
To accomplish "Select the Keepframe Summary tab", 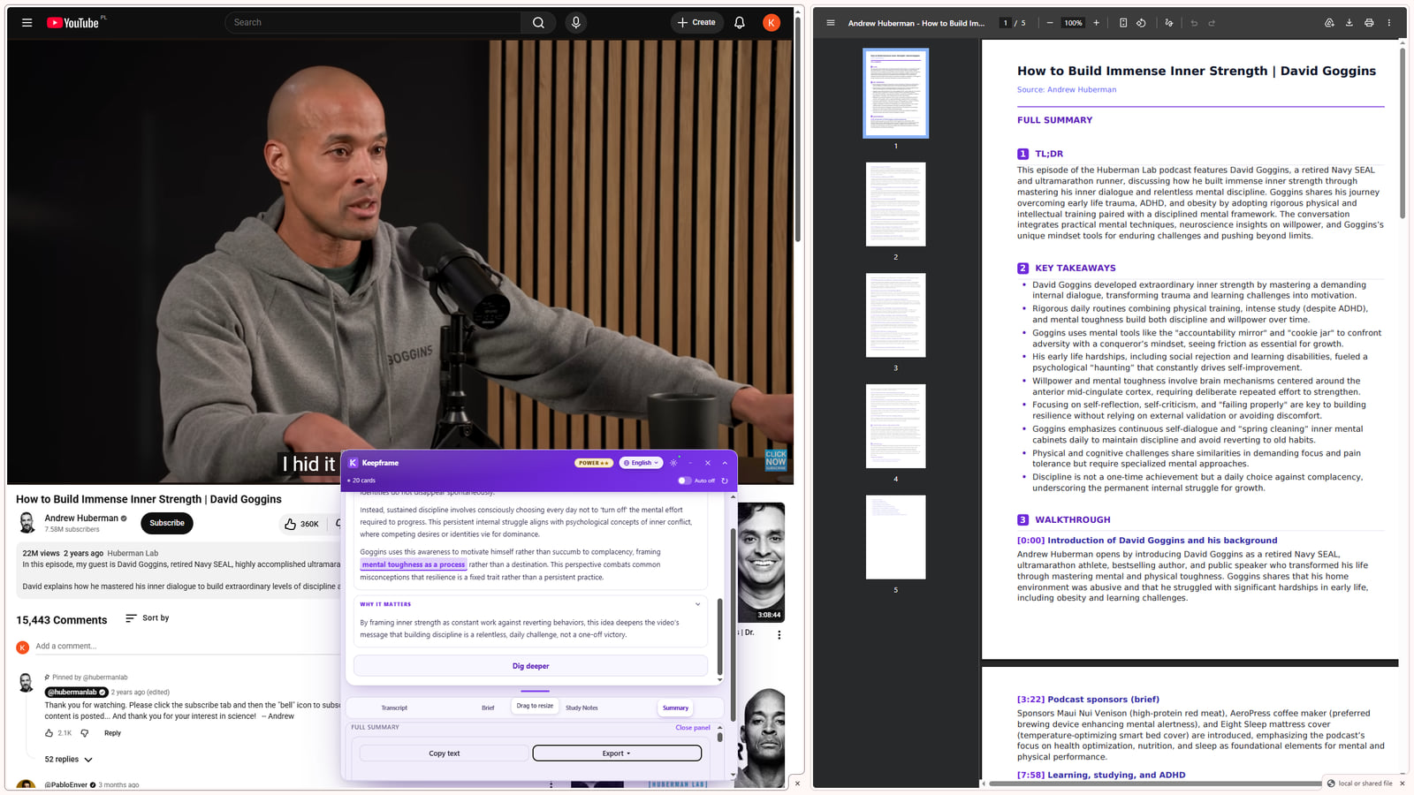I will tap(675, 708).
